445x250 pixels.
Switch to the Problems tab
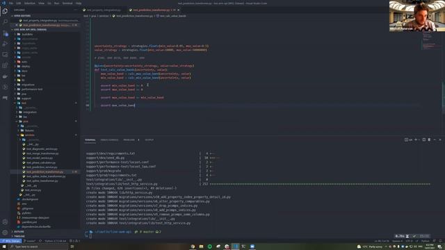(x=129, y=140)
